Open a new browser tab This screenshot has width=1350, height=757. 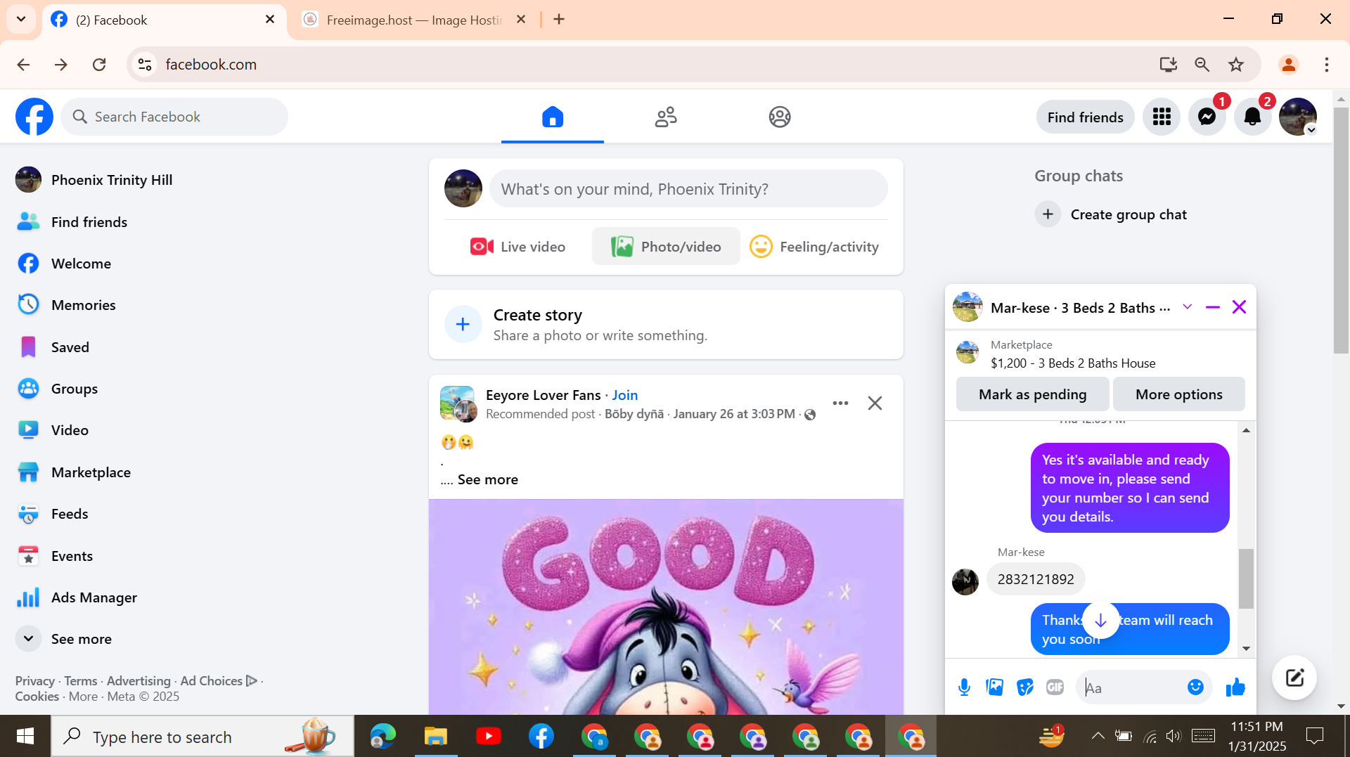click(559, 20)
